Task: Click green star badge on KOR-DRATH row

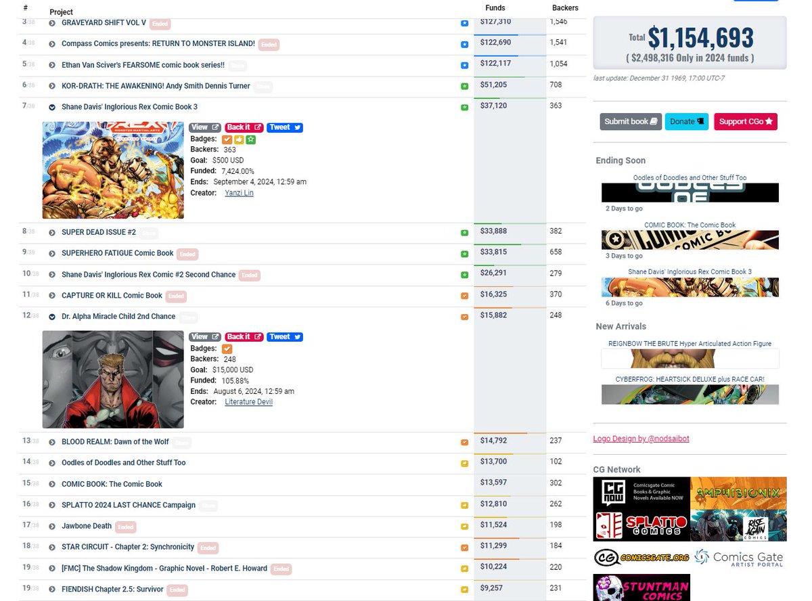Action: (x=464, y=87)
